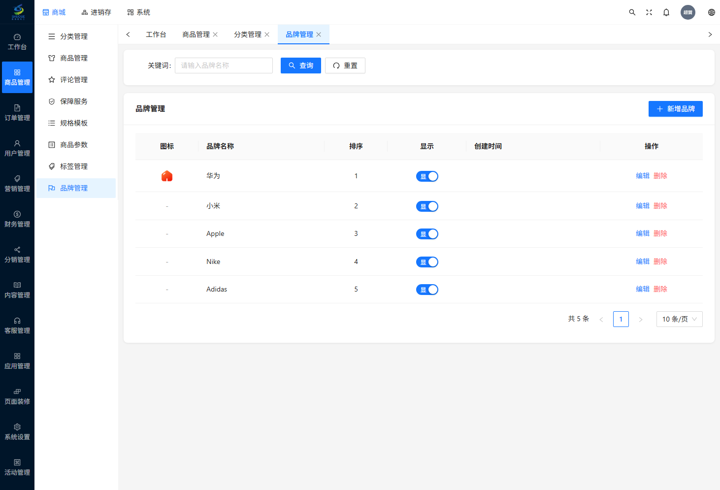Open 订单管理 in the dark sidebar

pos(17,113)
